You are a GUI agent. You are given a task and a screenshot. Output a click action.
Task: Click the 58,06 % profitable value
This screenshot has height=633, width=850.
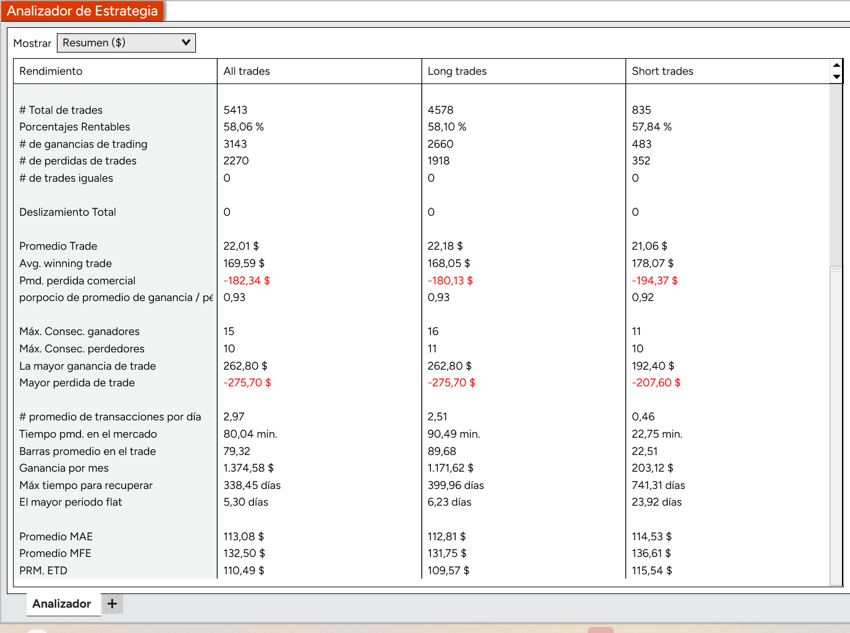tap(244, 127)
